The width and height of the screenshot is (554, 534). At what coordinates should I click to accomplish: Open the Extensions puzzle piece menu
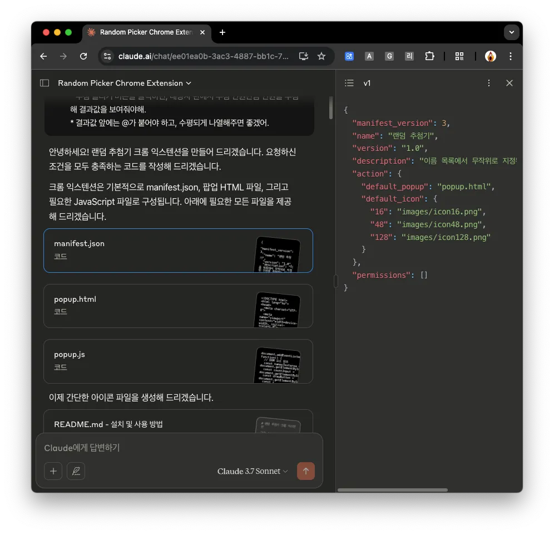tap(429, 56)
